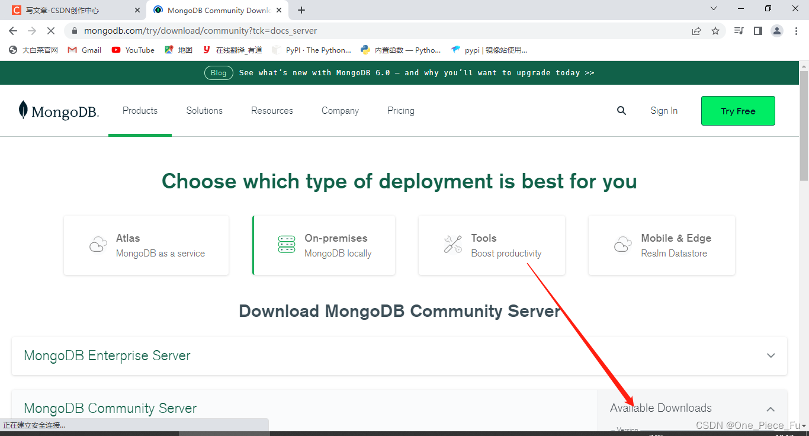Click the browser forward arrow
The width and height of the screenshot is (809, 436).
pos(32,31)
